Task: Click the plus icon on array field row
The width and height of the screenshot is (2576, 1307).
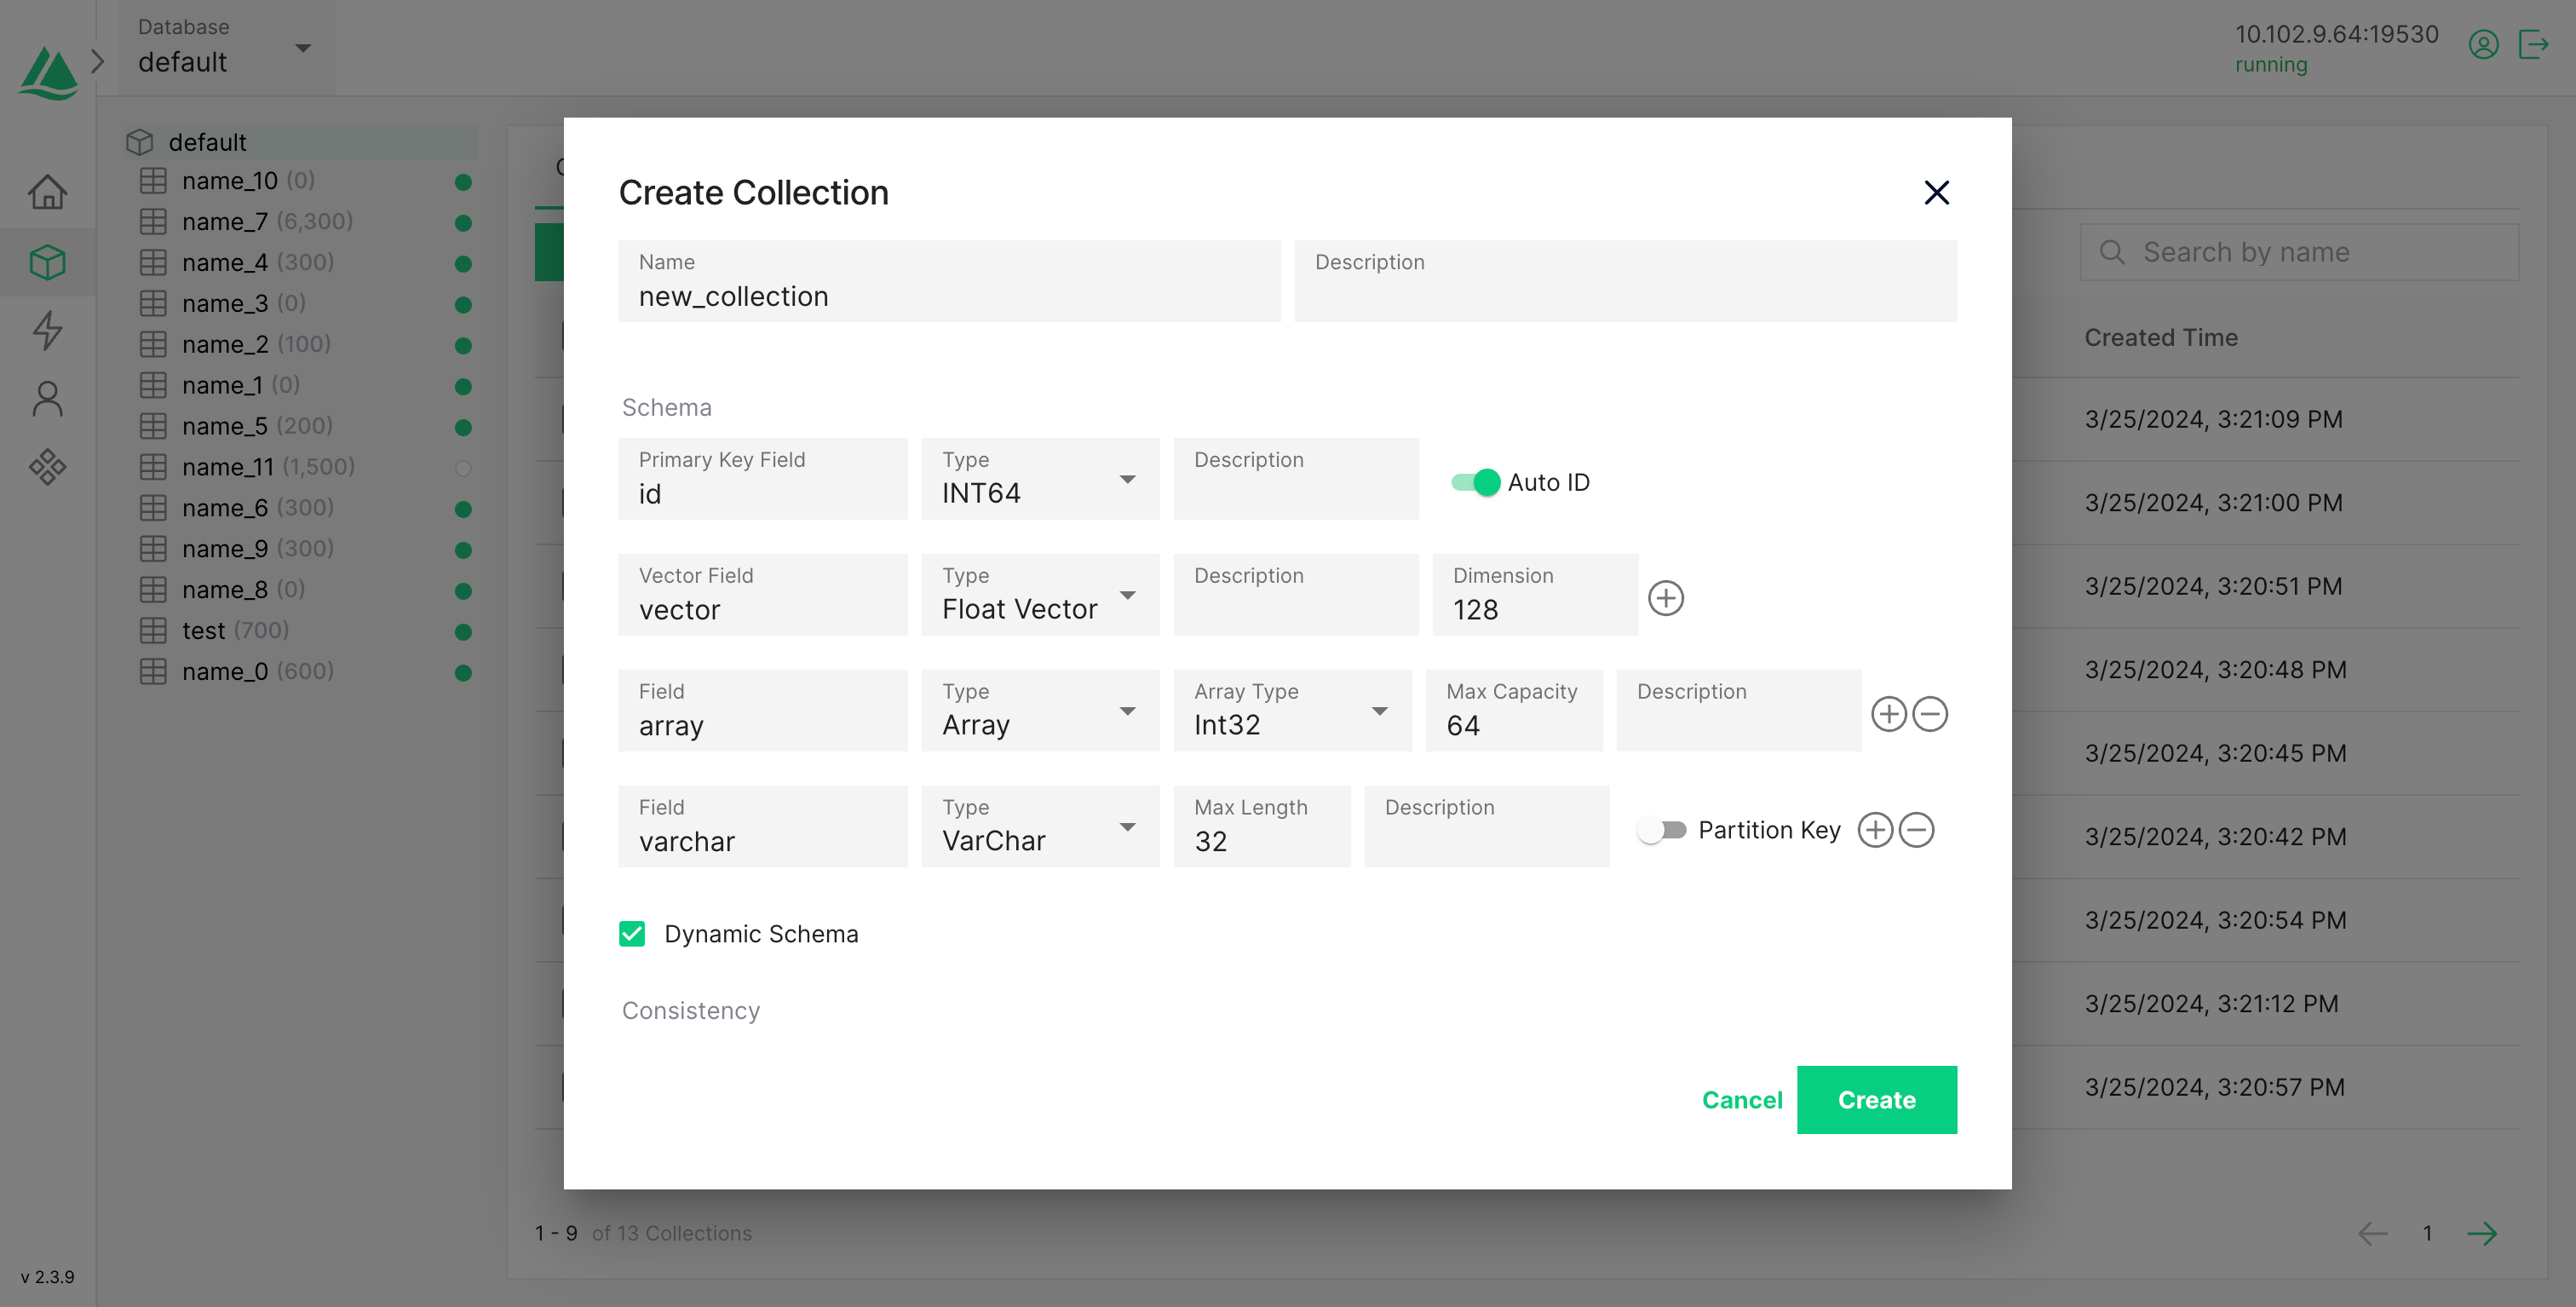Action: [1888, 714]
